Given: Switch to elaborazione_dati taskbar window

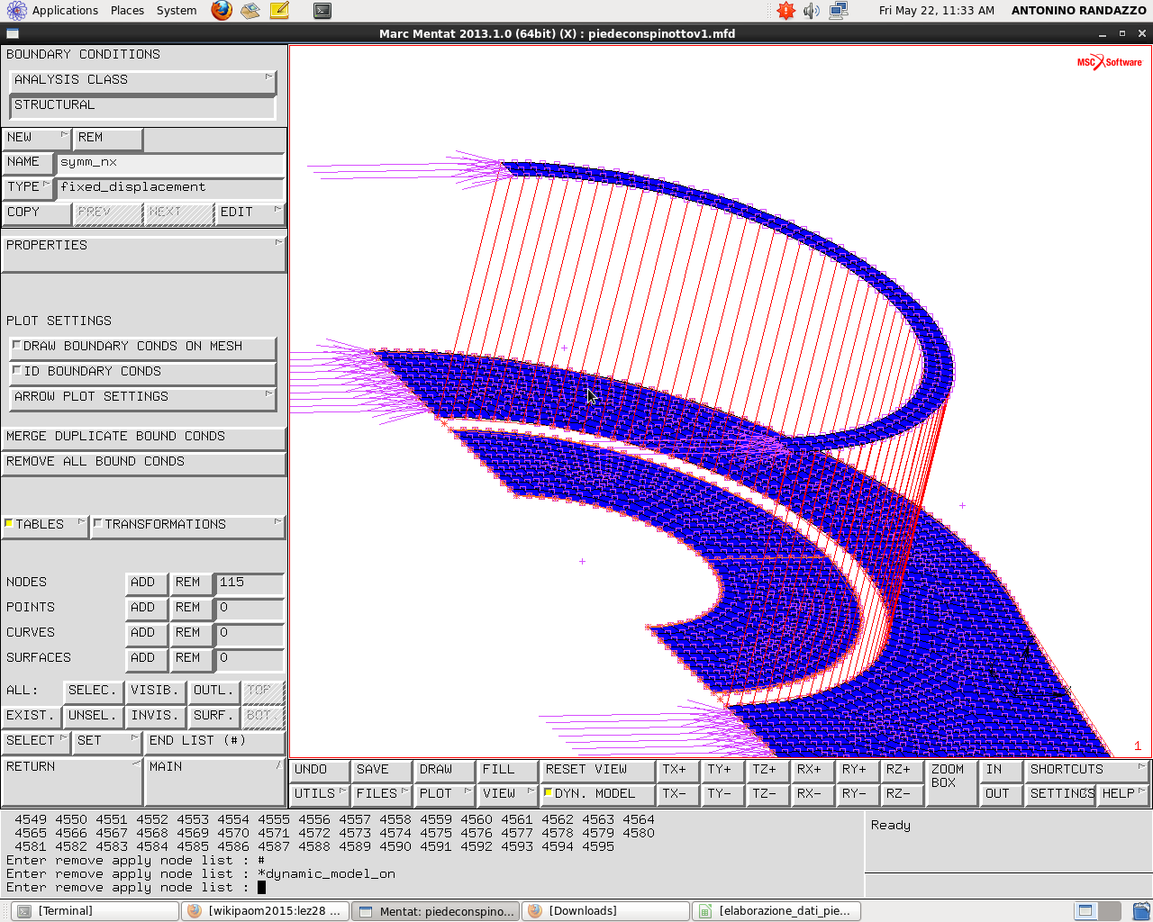Looking at the screenshot, I should pos(776,911).
